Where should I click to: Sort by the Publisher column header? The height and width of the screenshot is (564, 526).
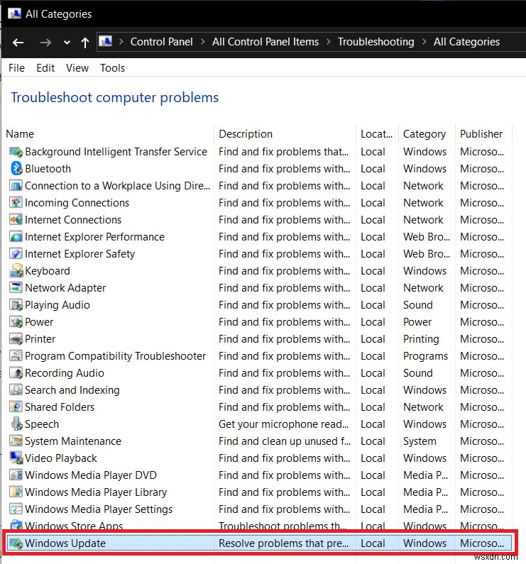click(481, 134)
